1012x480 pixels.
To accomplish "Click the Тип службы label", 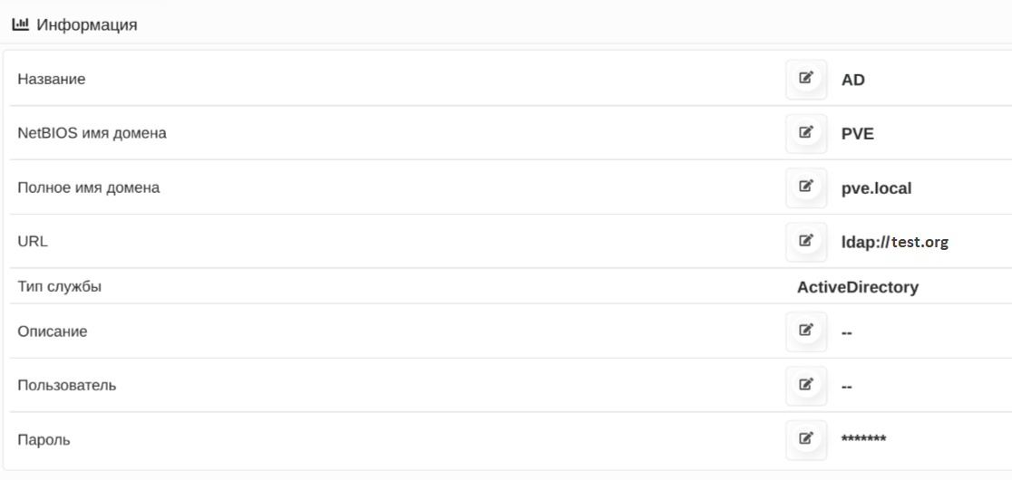I will (60, 287).
